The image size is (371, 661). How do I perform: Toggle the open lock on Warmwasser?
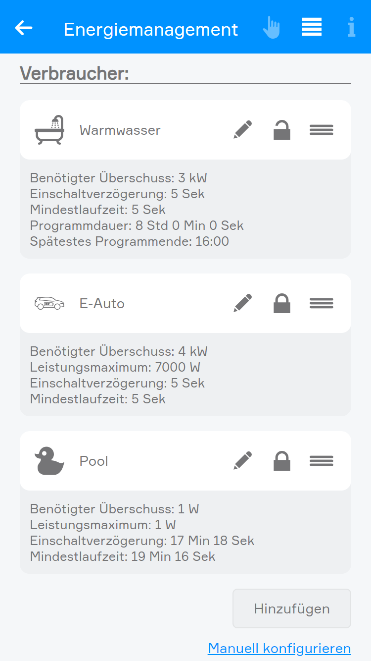click(x=282, y=130)
